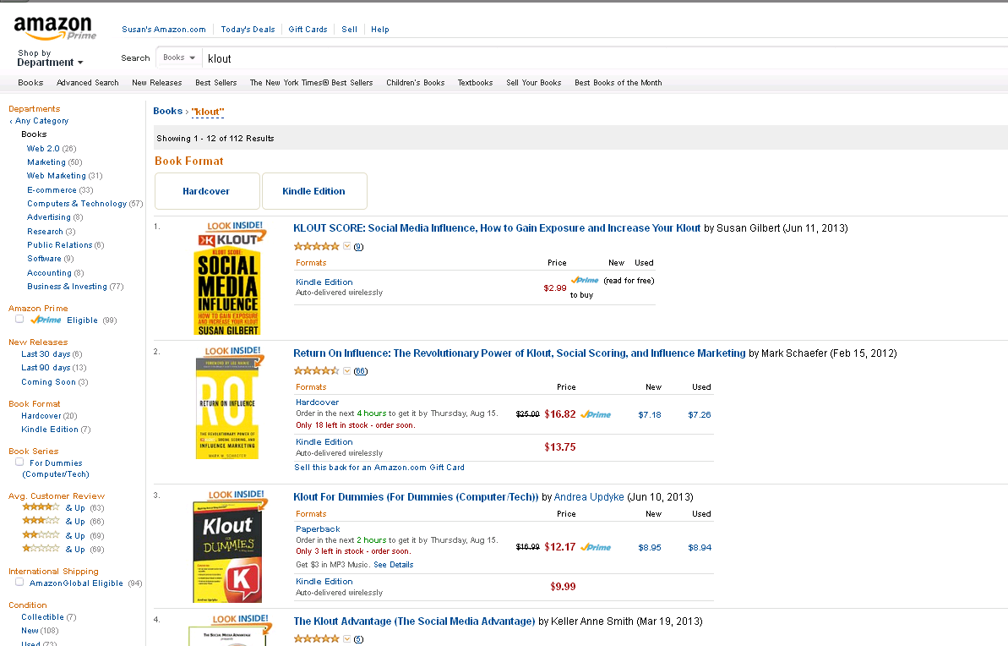1008x646 pixels.
Task: Open the LOOK INSIDE badge on Klout Score book
Action: click(x=235, y=226)
